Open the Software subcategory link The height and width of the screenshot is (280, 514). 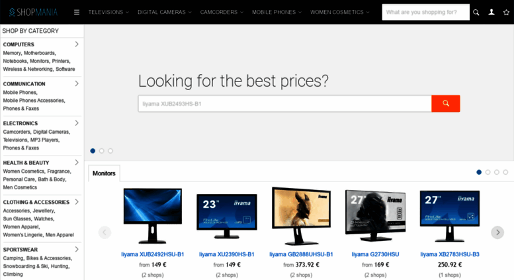[x=65, y=70]
